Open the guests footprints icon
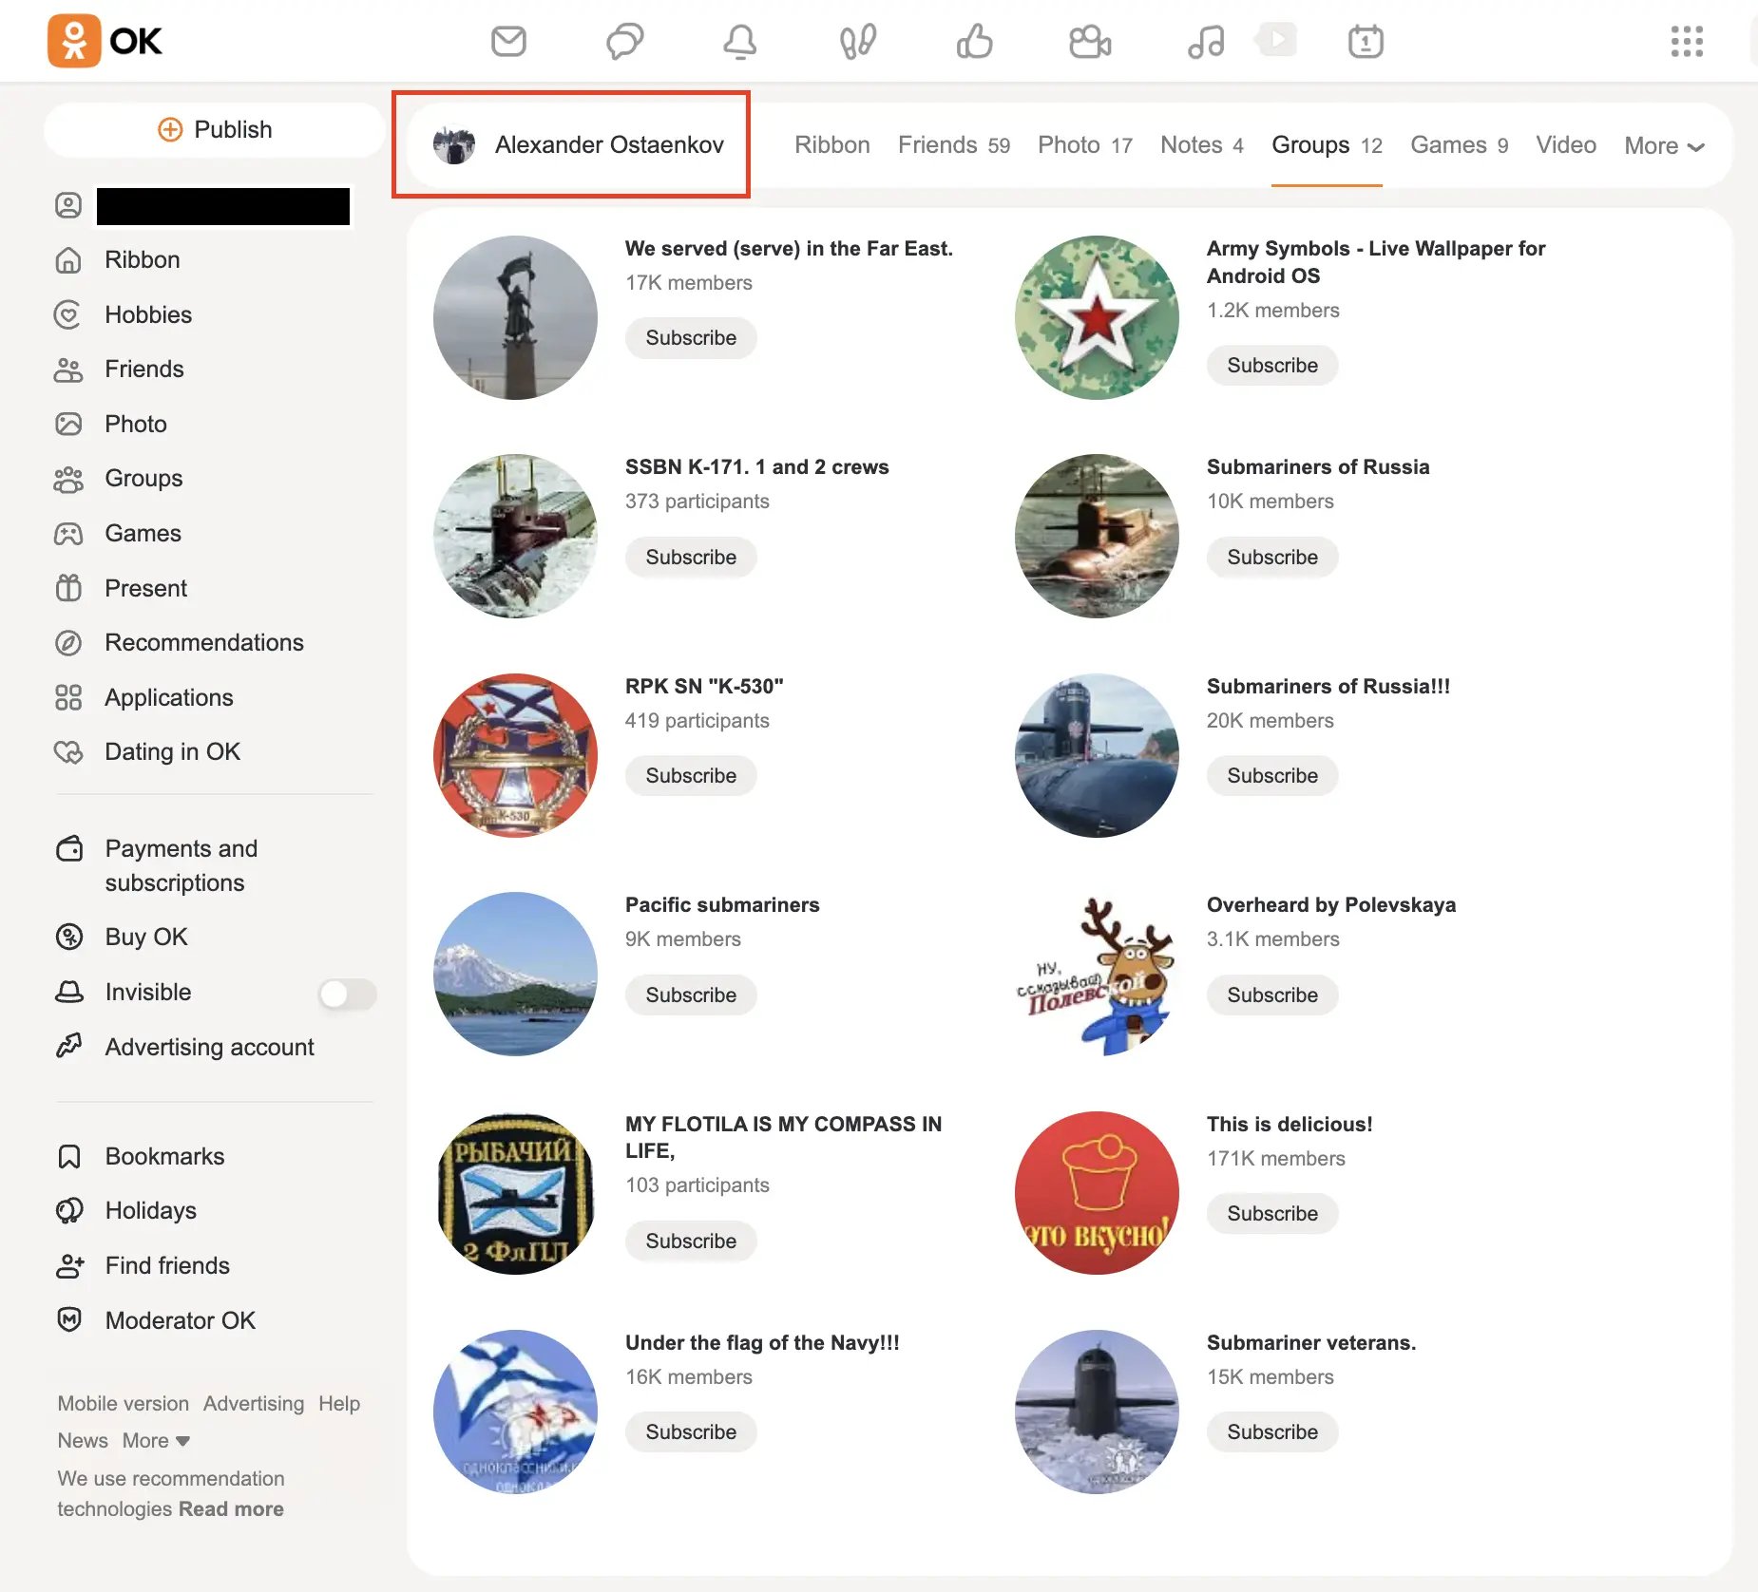Viewport: 1758px width, 1592px height. pos(857,40)
